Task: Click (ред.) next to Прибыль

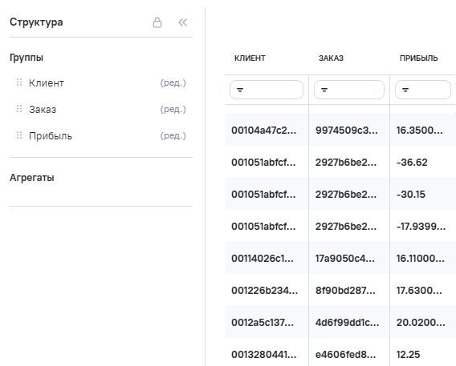Action: pos(173,135)
